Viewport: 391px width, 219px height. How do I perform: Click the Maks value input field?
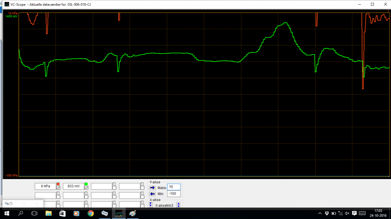(x=174, y=187)
